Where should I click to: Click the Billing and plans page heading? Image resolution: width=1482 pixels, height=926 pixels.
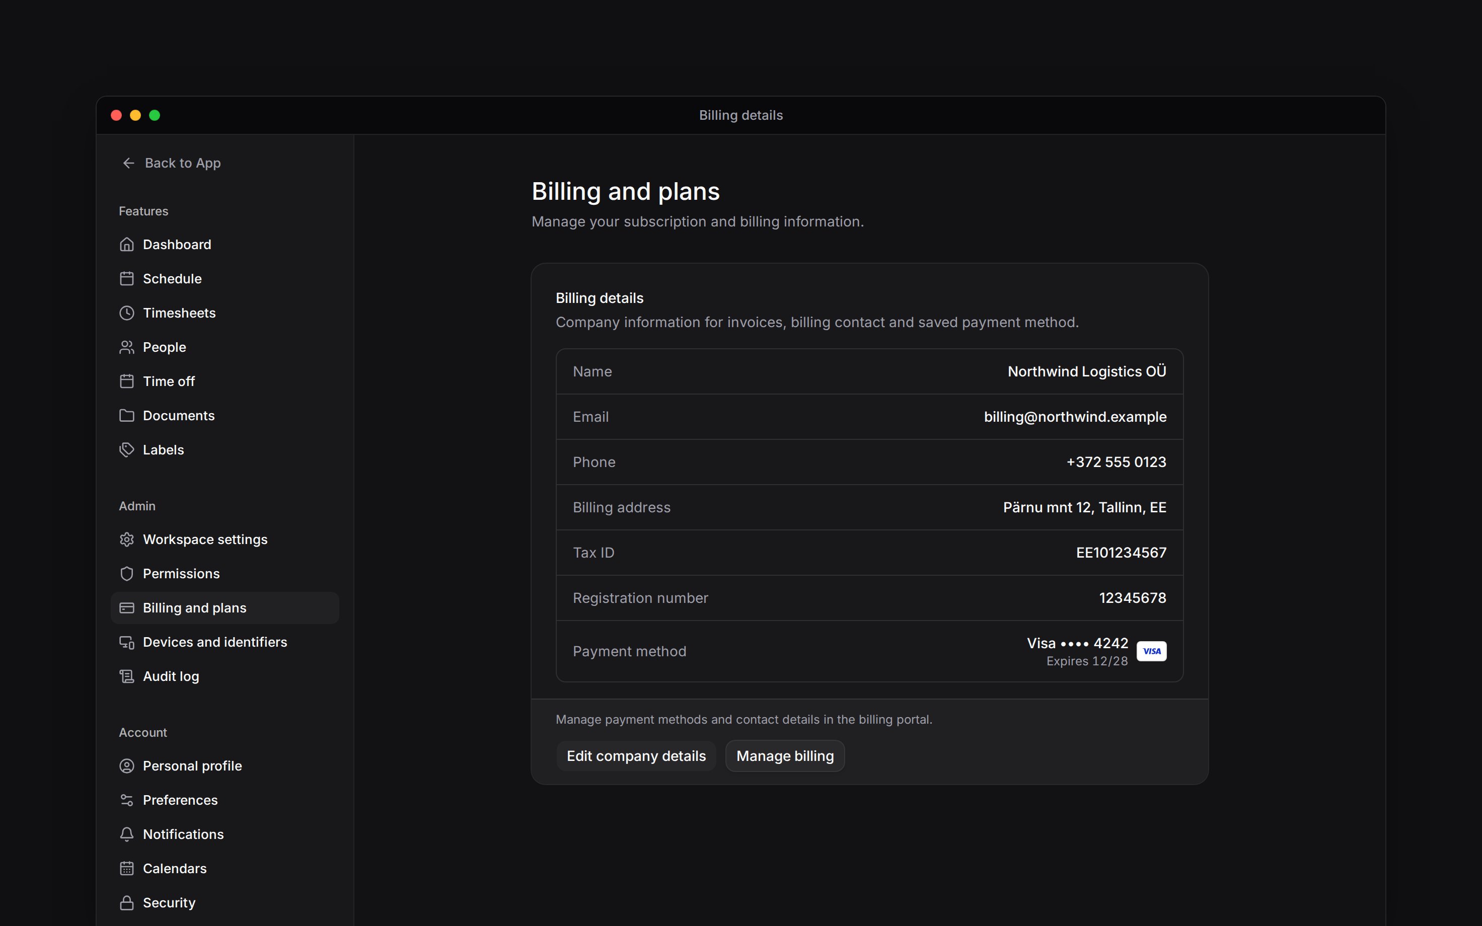click(x=625, y=192)
